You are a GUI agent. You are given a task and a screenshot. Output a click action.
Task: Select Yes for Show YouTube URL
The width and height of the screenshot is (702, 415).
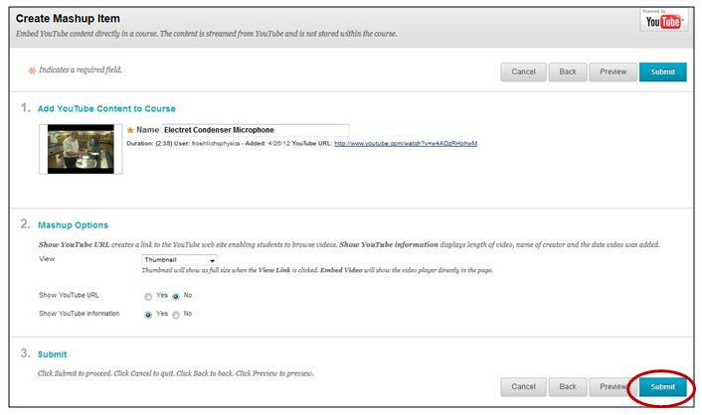pos(148,297)
